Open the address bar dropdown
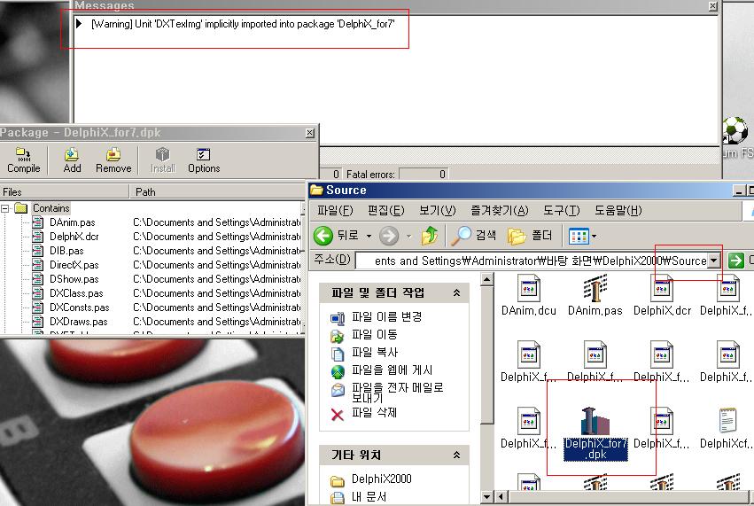This screenshot has width=754, height=506. click(x=714, y=261)
